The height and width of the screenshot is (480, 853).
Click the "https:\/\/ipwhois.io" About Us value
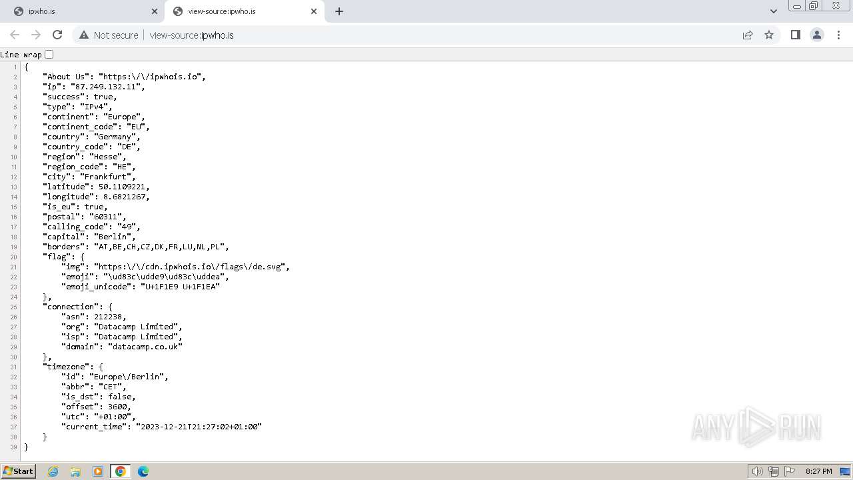(x=150, y=77)
